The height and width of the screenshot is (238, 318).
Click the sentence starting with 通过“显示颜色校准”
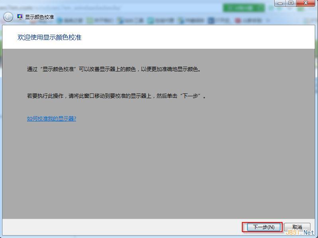(x=114, y=69)
